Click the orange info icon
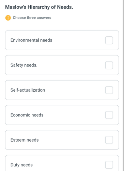The width and height of the screenshot is (124, 171). point(8,18)
